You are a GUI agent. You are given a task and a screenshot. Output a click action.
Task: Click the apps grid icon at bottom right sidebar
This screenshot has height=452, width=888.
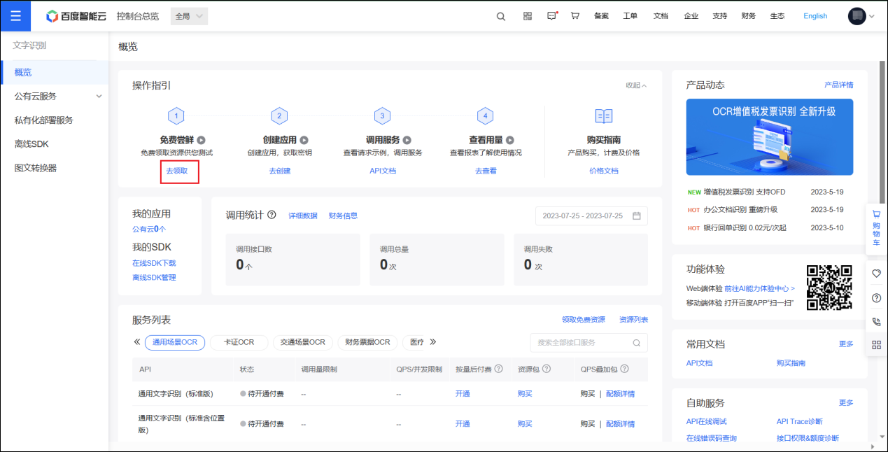pos(876,345)
